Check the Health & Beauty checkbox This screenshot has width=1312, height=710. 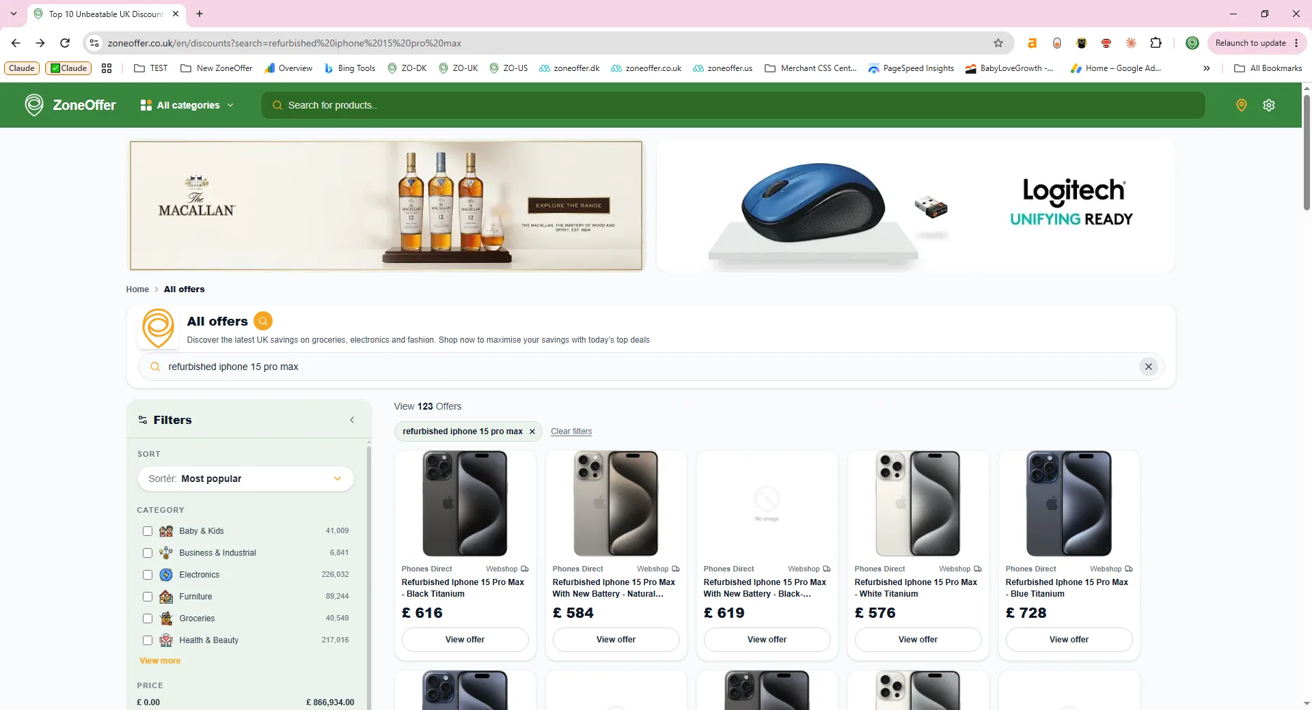148,640
